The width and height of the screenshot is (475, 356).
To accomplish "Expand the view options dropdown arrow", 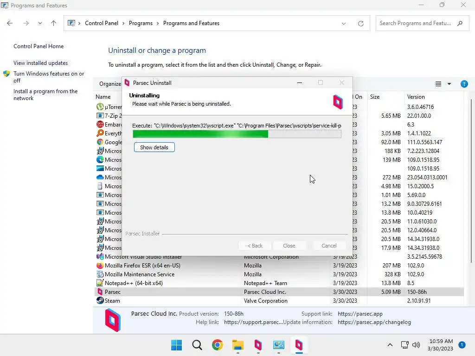I will (449, 84).
